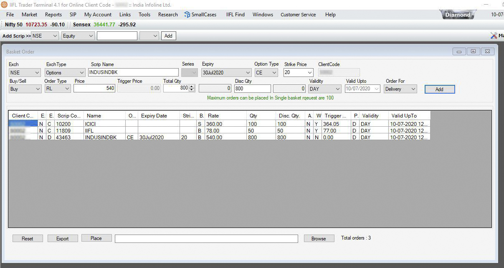Click the Export button
Image resolution: width=504 pixels, height=268 pixels.
pyautogui.click(x=63, y=238)
